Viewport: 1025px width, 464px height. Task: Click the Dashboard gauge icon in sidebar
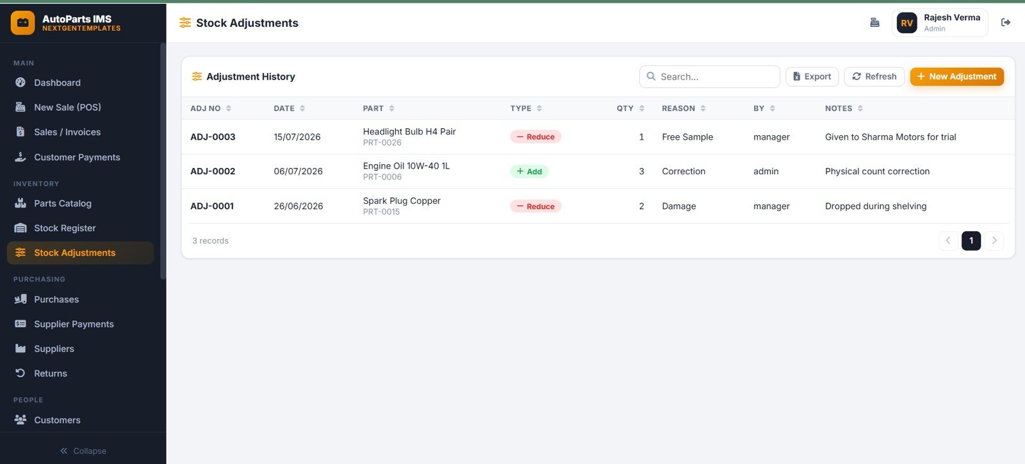coord(20,83)
